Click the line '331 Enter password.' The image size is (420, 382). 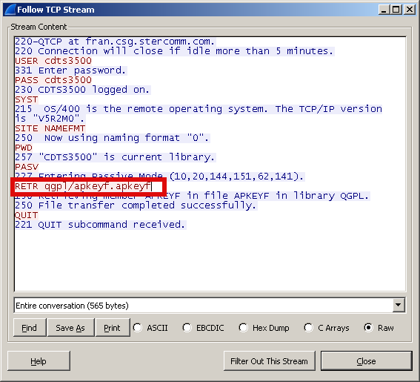click(x=70, y=70)
